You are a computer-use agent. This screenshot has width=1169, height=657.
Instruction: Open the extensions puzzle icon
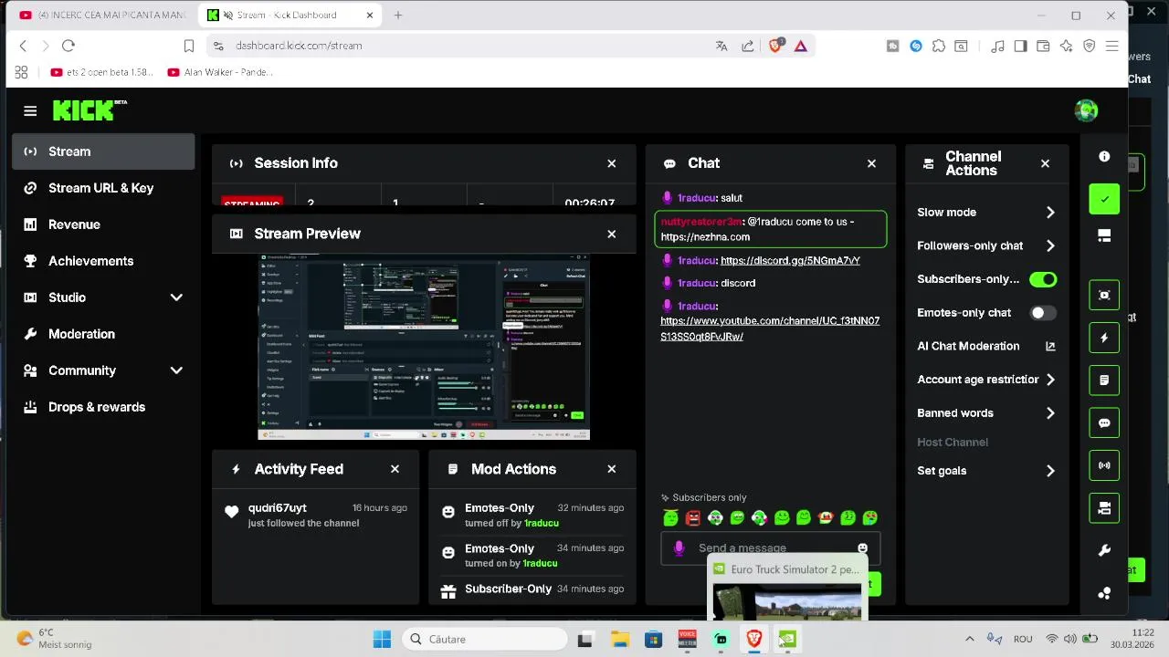(x=939, y=46)
